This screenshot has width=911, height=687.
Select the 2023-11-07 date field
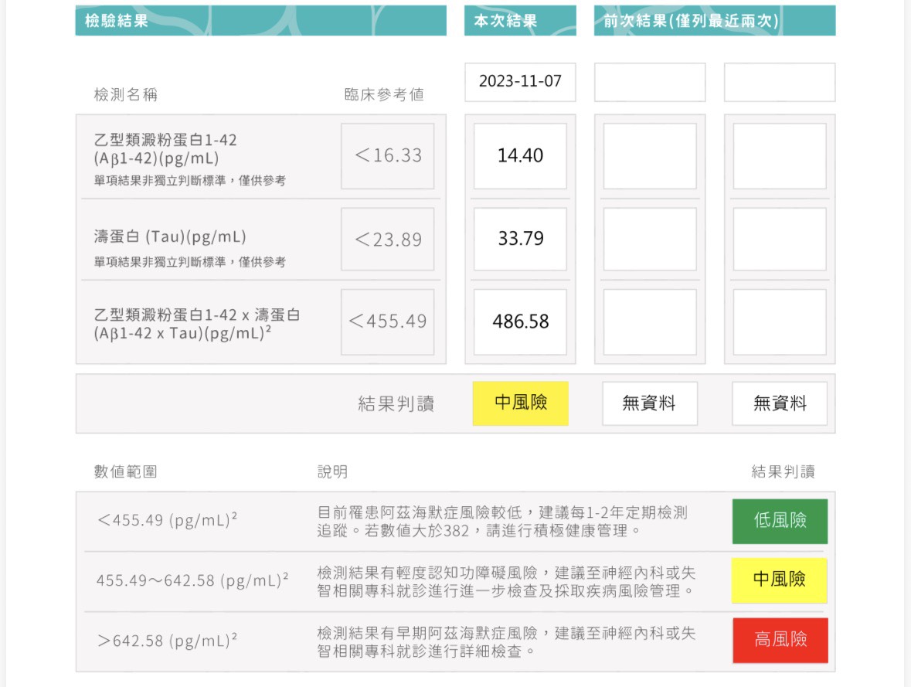click(x=519, y=82)
